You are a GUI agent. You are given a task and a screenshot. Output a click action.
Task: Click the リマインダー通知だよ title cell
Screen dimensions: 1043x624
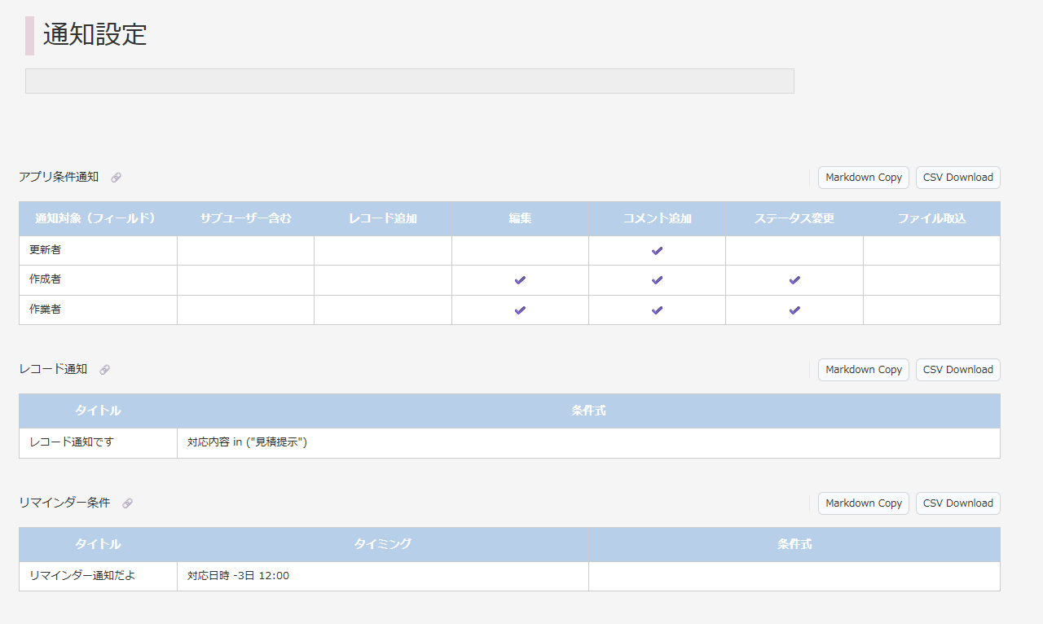99,577
